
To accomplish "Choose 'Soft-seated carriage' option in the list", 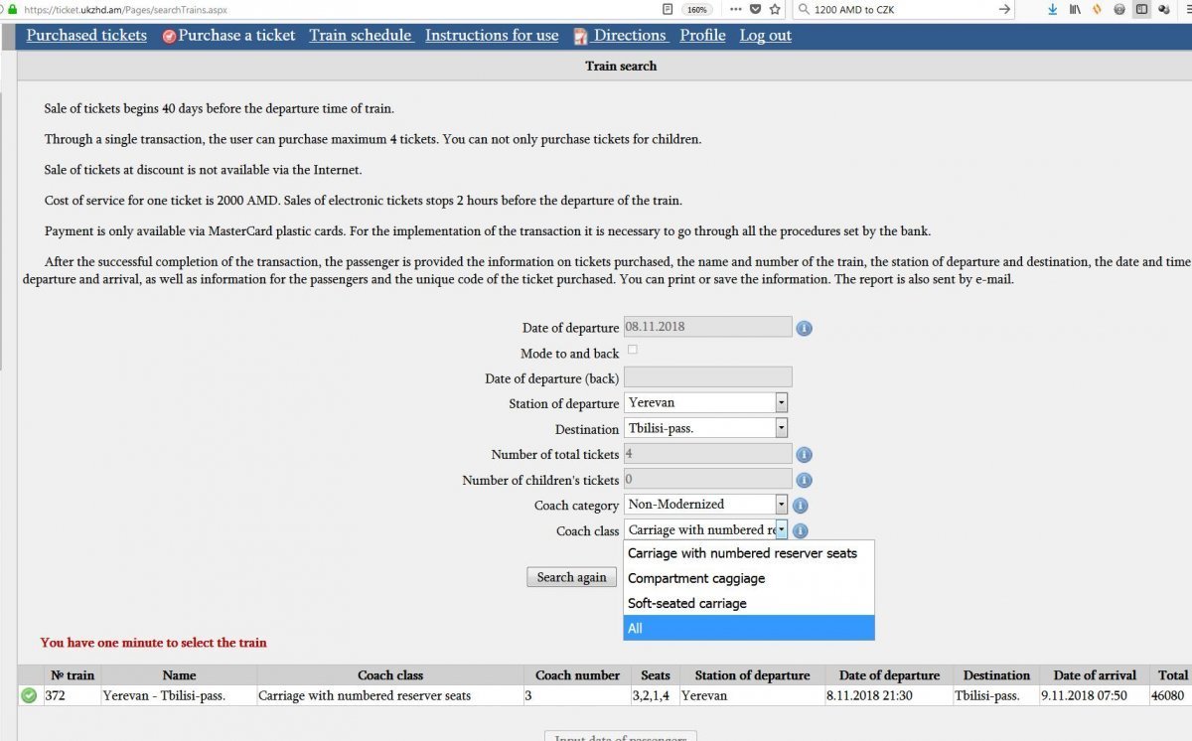I will point(686,603).
